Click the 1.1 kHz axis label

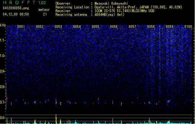tap(2, 40)
